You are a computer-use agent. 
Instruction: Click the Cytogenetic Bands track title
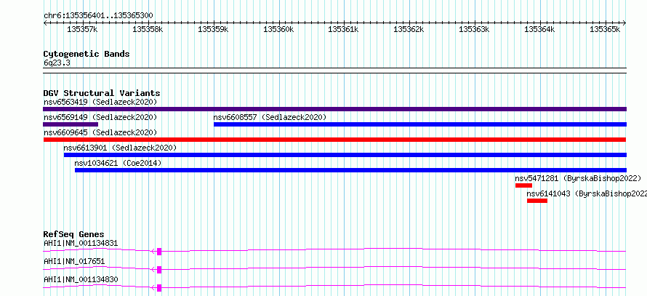click(87, 54)
